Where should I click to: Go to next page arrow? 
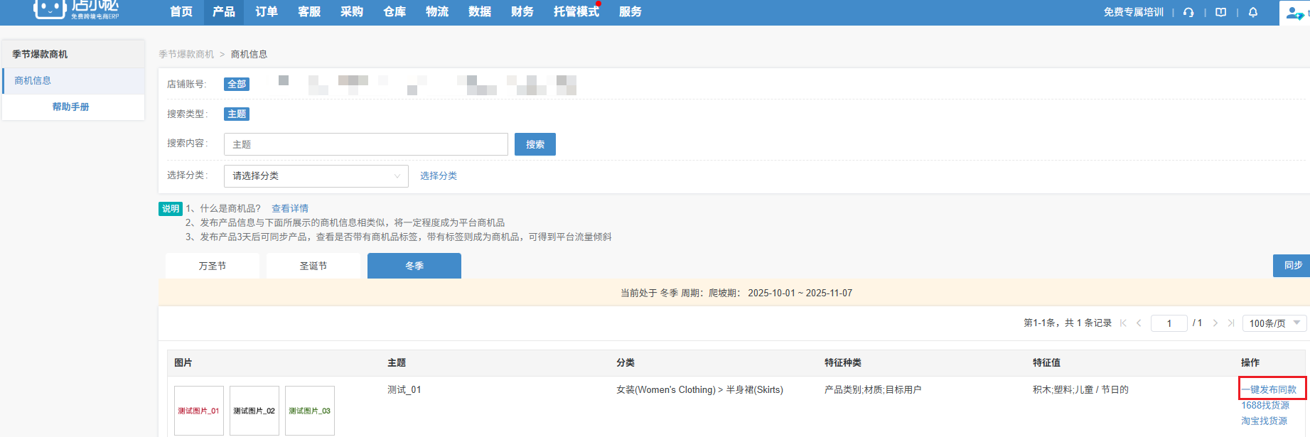[x=1215, y=323]
